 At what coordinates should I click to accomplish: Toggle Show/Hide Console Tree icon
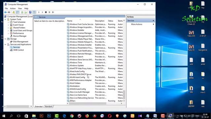(x=17, y=12)
